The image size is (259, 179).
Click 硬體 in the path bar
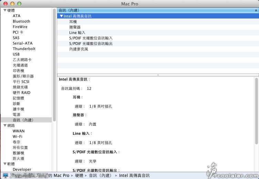(79, 175)
